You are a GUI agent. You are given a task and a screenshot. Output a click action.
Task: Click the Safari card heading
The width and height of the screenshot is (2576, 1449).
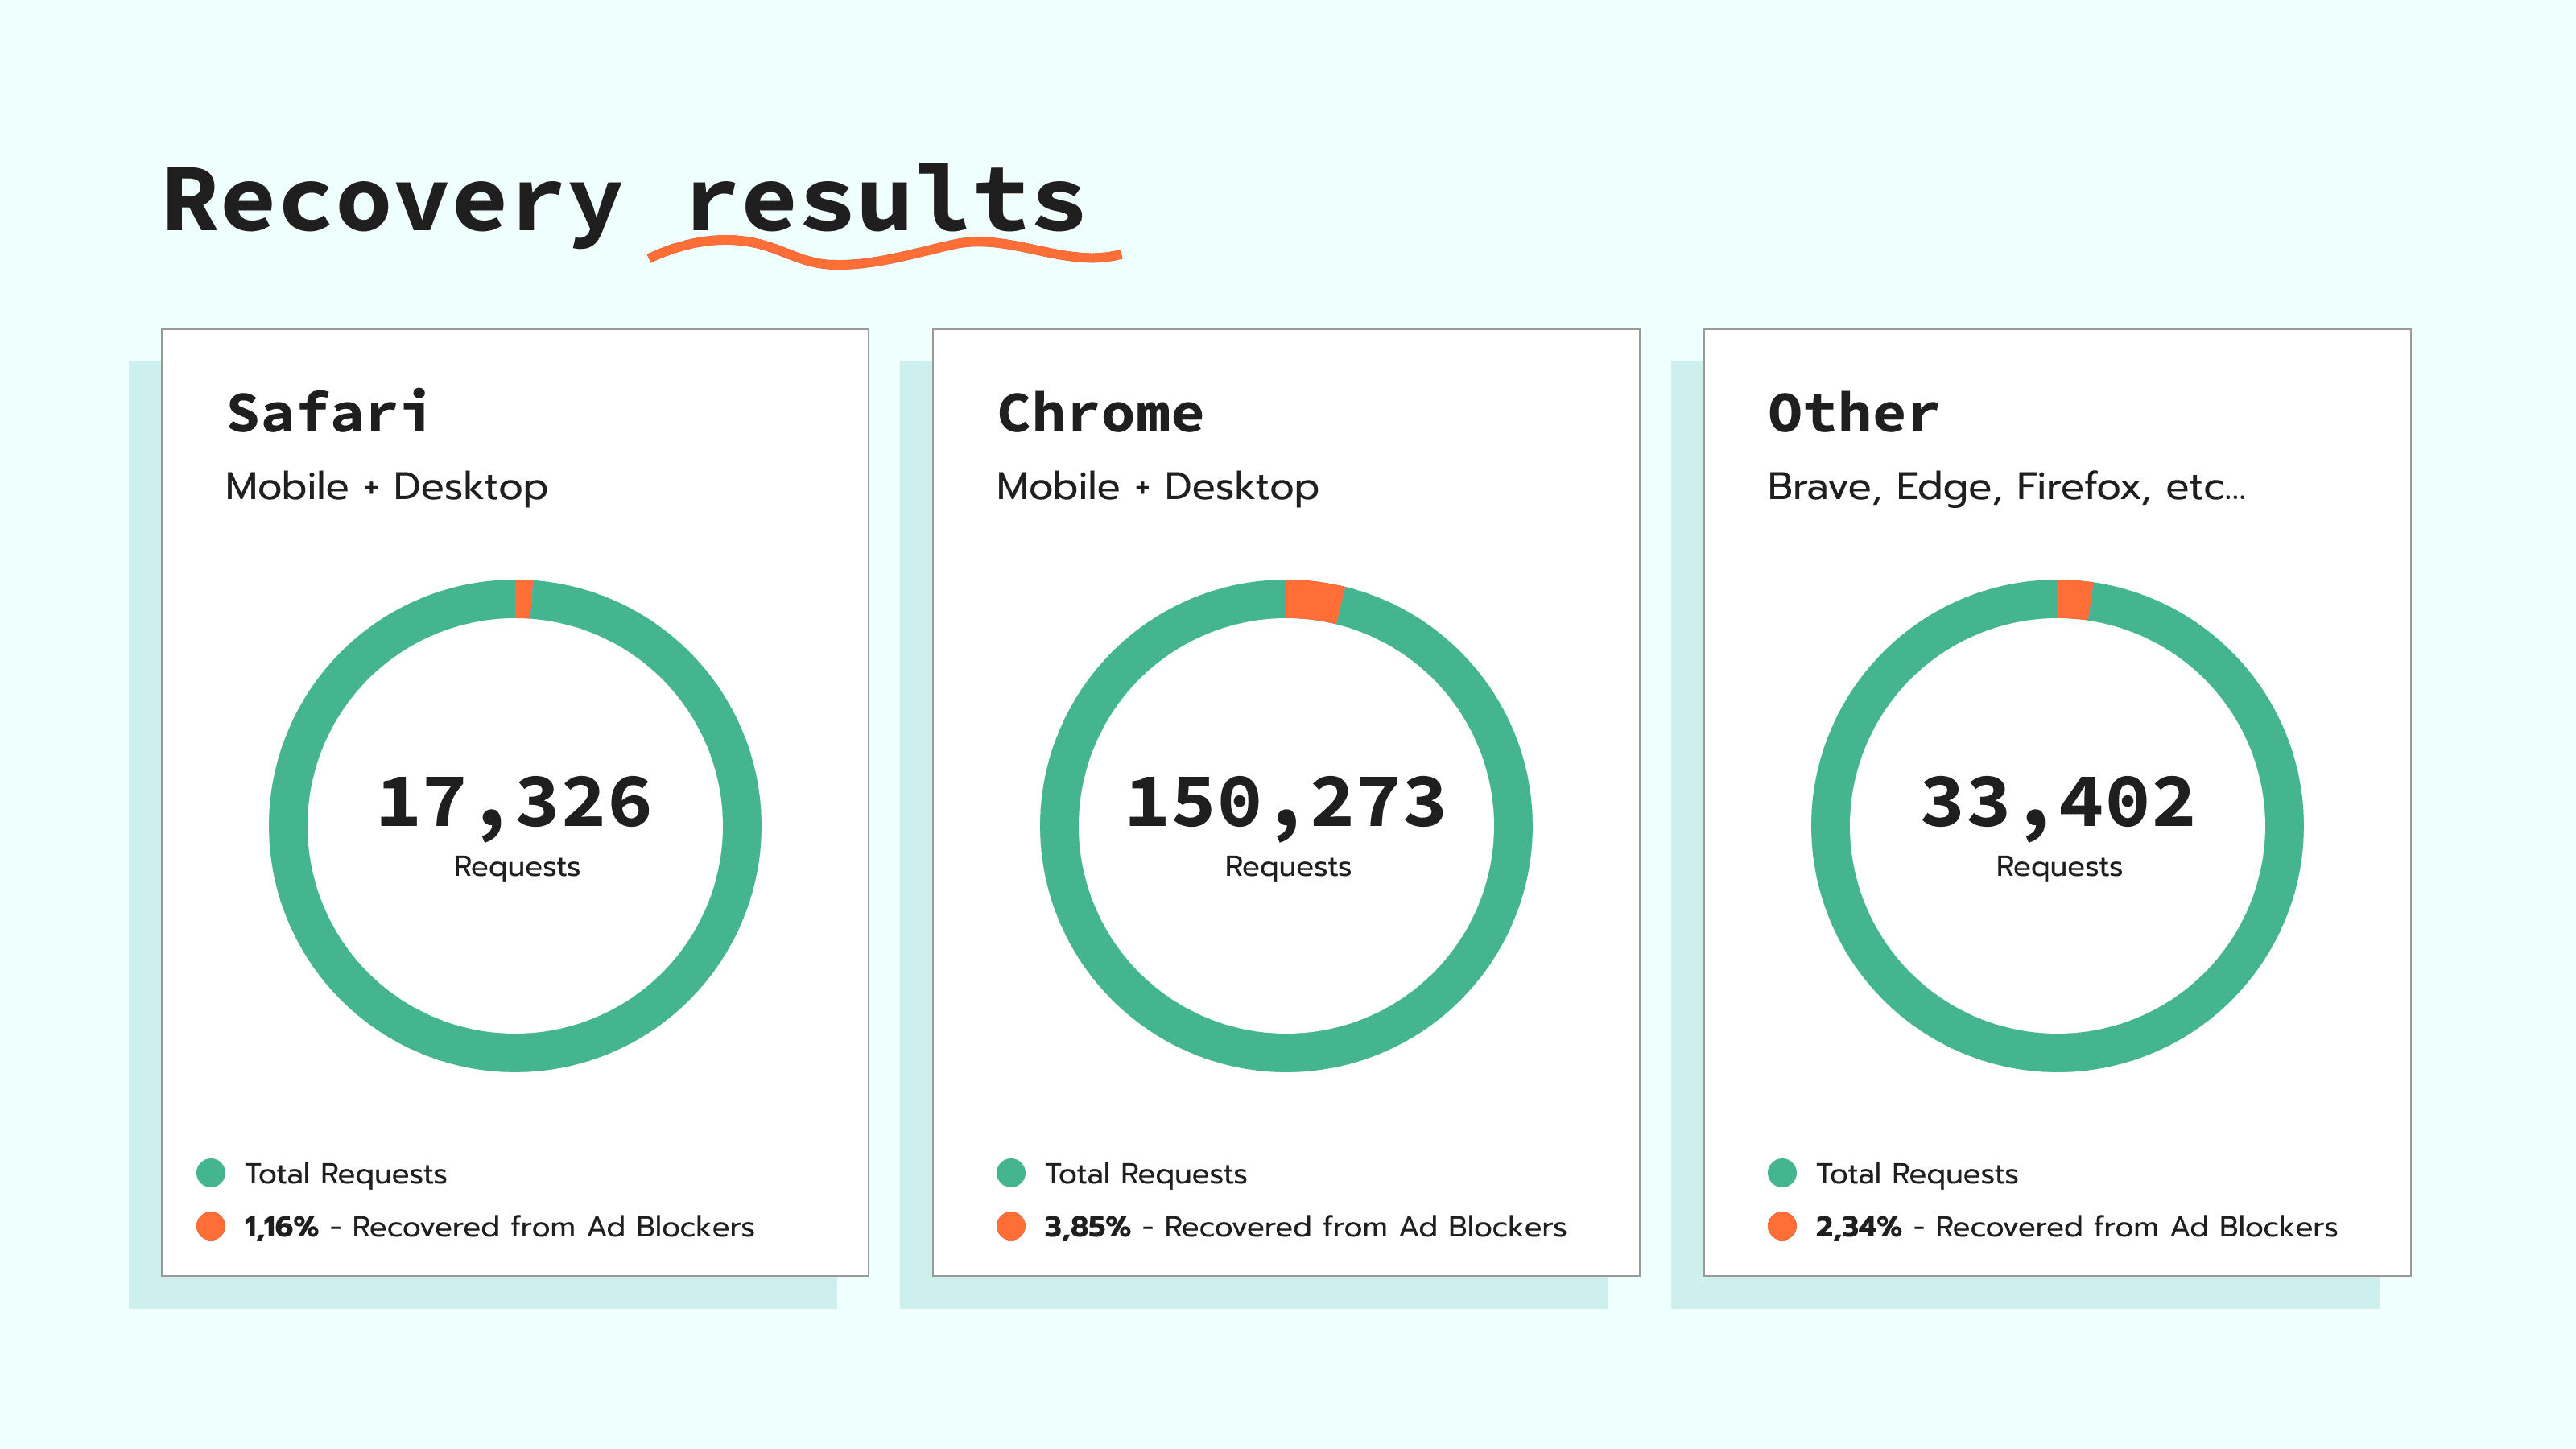(x=328, y=413)
